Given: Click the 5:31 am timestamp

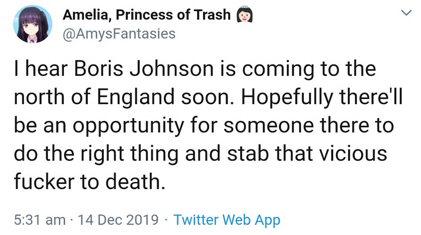Looking at the screenshot, I should tap(40, 219).
